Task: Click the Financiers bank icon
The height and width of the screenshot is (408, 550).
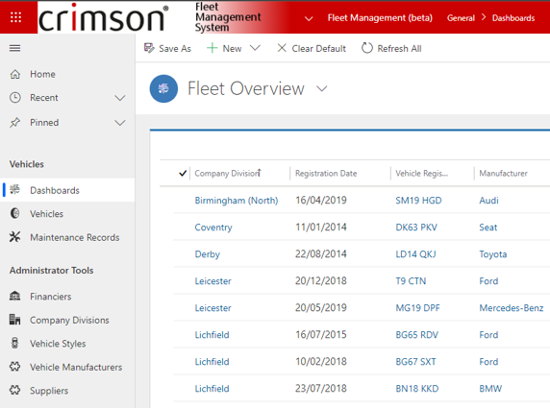Action: coord(15,297)
